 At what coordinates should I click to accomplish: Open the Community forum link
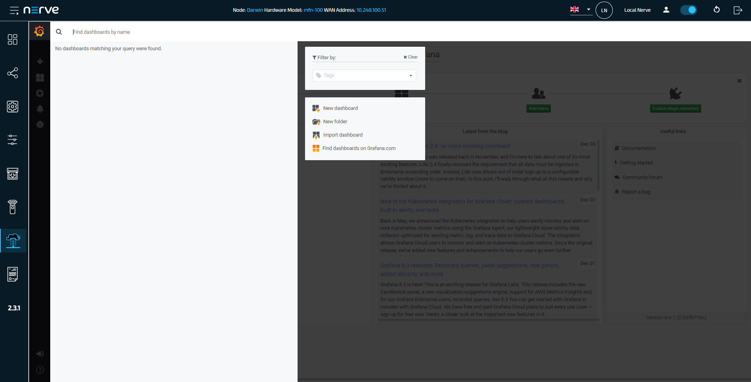641,177
